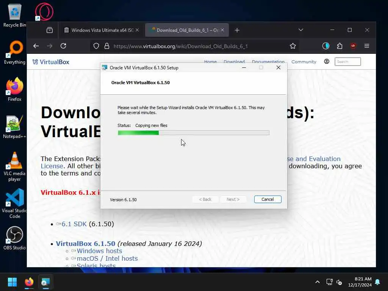Open the Documentation menu item
The image size is (388, 291).
click(x=268, y=61)
